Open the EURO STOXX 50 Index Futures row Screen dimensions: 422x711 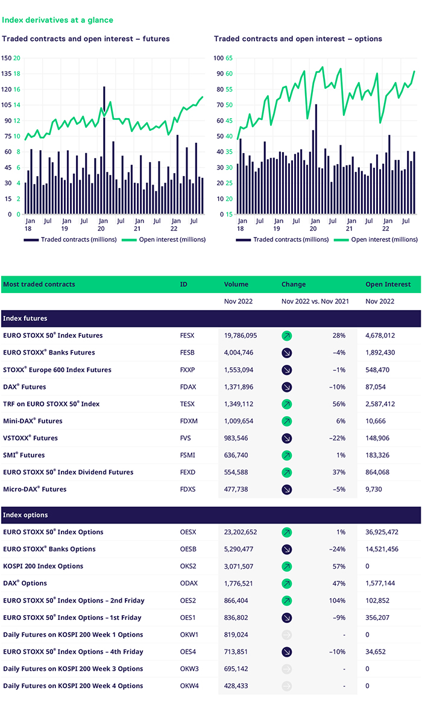tap(53, 335)
